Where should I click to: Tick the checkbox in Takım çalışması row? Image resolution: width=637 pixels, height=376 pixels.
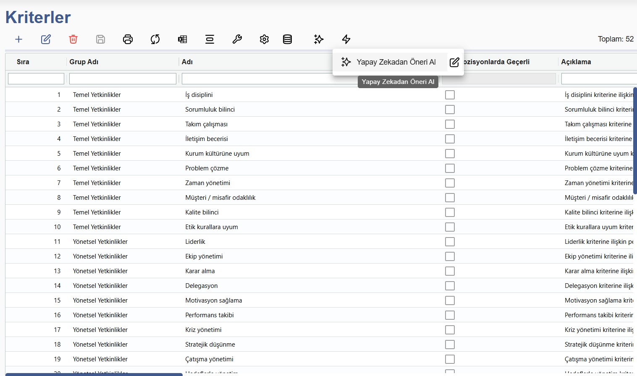pyautogui.click(x=450, y=124)
